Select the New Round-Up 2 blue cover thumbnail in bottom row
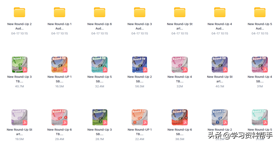This screenshot has width=277, height=143. [220, 117]
